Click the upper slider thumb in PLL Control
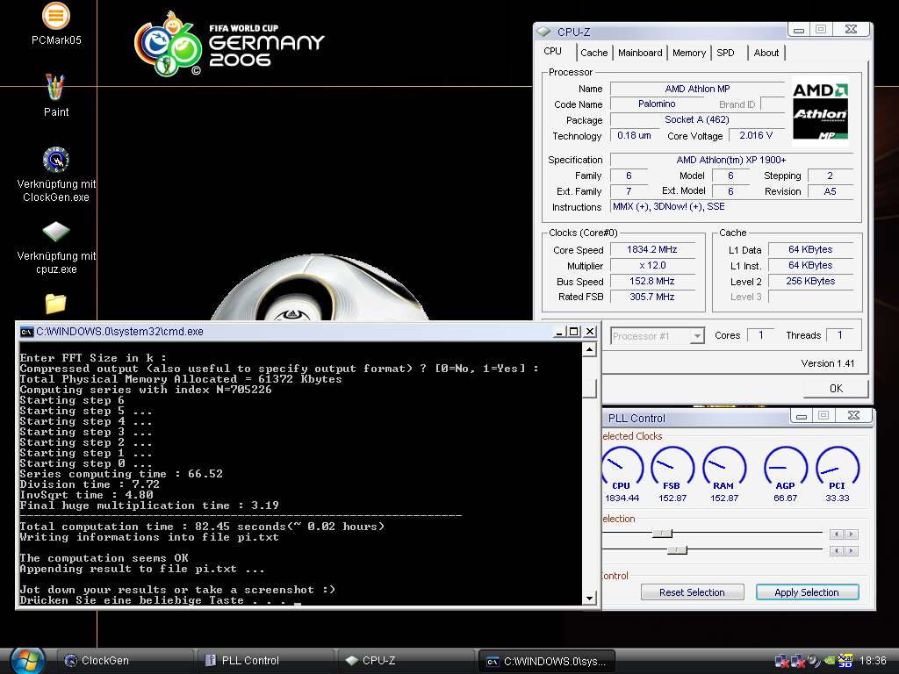This screenshot has width=899, height=674. [662, 534]
